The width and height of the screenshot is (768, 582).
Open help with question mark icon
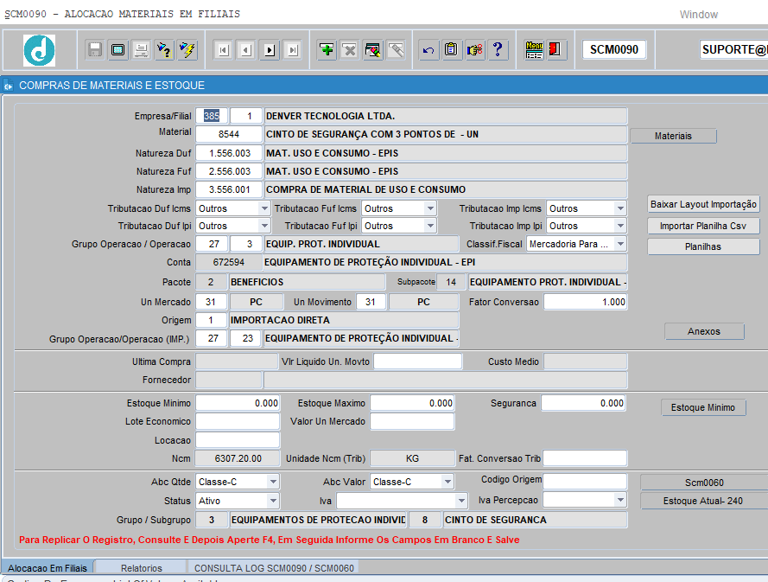tap(498, 50)
